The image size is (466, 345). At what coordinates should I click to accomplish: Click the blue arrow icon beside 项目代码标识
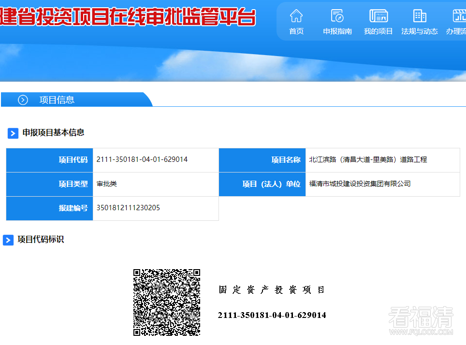[8, 240]
